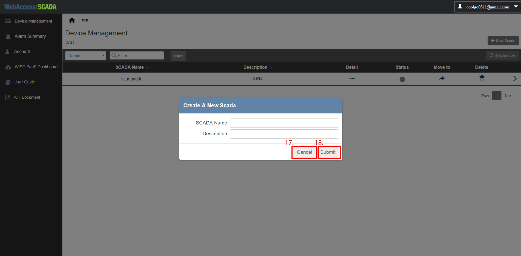Click the WISE-PaaS Dashboard gauge icon
The height and width of the screenshot is (256, 521).
coord(8,67)
